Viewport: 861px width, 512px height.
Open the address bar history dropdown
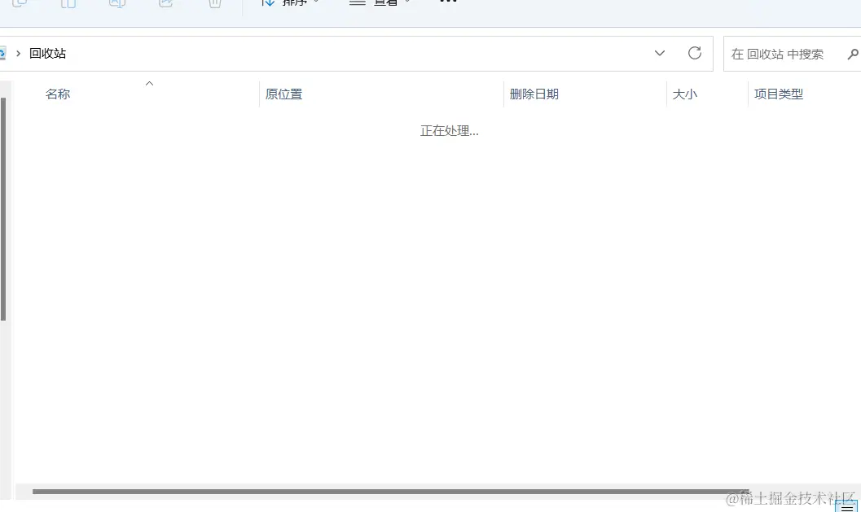tap(660, 53)
